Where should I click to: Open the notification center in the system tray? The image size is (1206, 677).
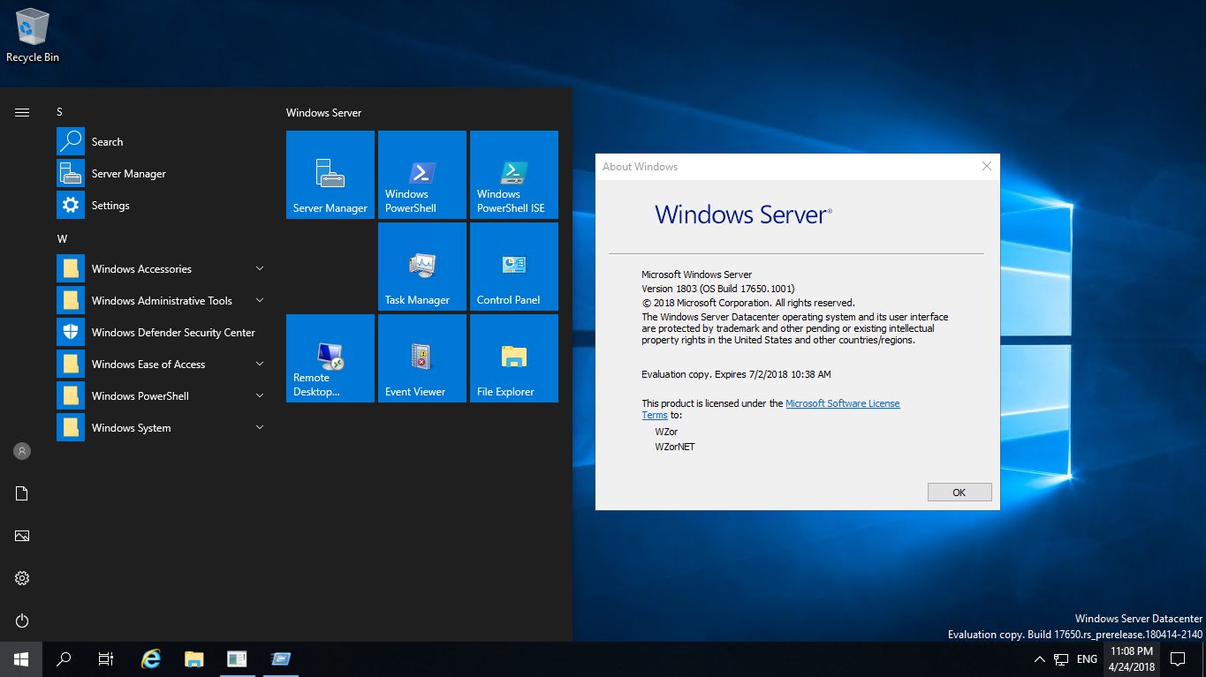click(x=1178, y=658)
